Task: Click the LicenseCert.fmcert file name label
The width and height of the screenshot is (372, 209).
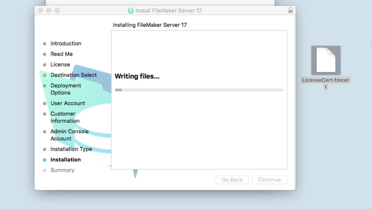Action: tap(325, 83)
